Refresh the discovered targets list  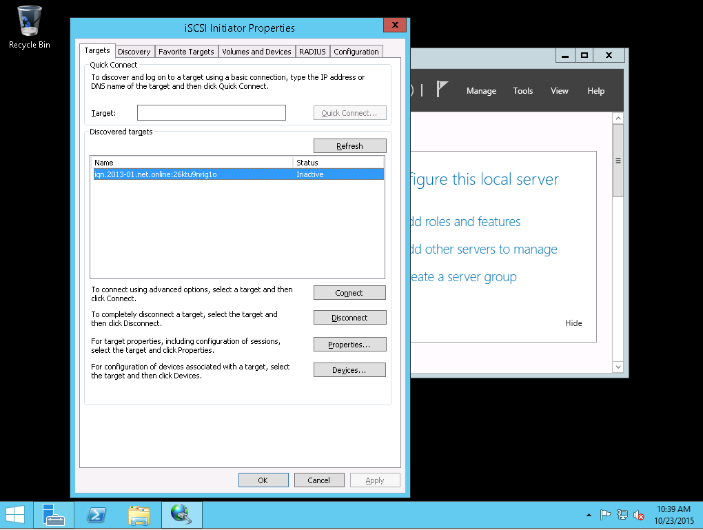point(349,146)
